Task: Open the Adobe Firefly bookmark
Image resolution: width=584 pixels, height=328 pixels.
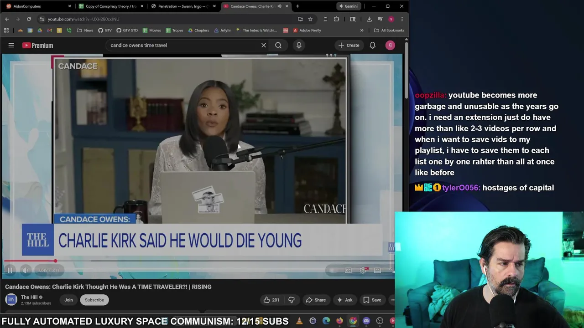Action: click(307, 31)
